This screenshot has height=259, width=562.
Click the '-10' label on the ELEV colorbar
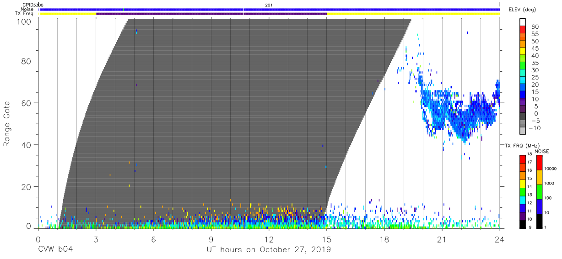pyautogui.click(x=534, y=128)
